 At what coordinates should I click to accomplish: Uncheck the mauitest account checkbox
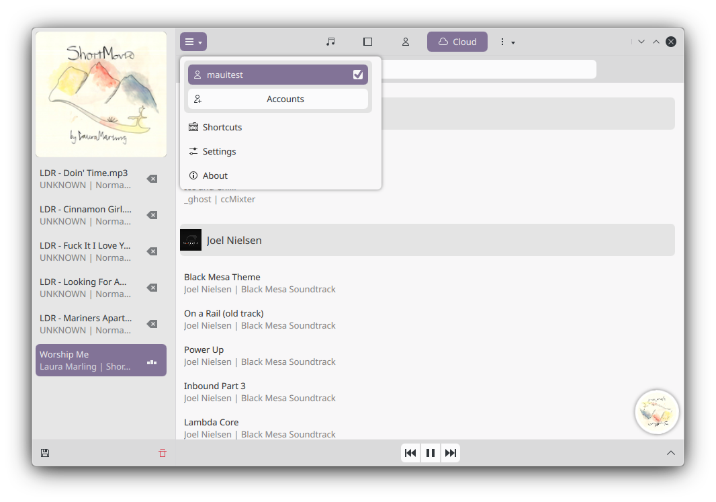[x=358, y=75]
